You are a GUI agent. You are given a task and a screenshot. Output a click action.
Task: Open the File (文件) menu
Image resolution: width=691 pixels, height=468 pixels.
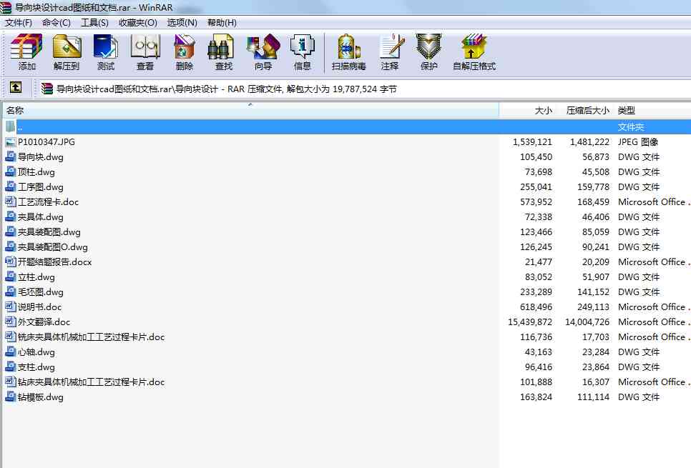pyautogui.click(x=19, y=23)
